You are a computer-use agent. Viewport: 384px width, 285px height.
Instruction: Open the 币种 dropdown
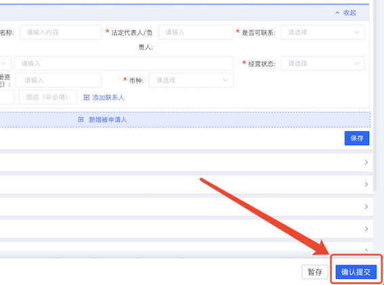(191, 81)
